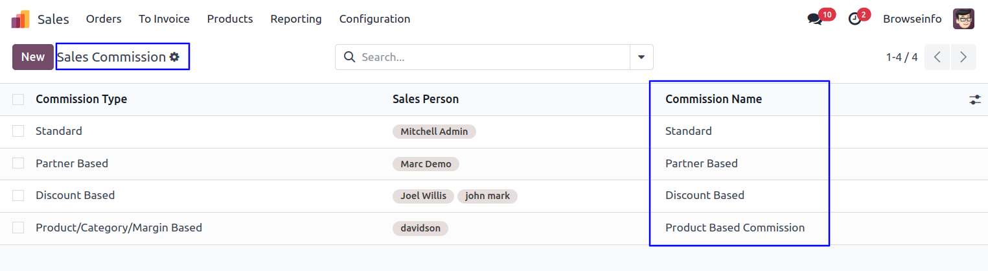Open the activities clock icon
The height and width of the screenshot is (271, 988).
click(x=855, y=19)
